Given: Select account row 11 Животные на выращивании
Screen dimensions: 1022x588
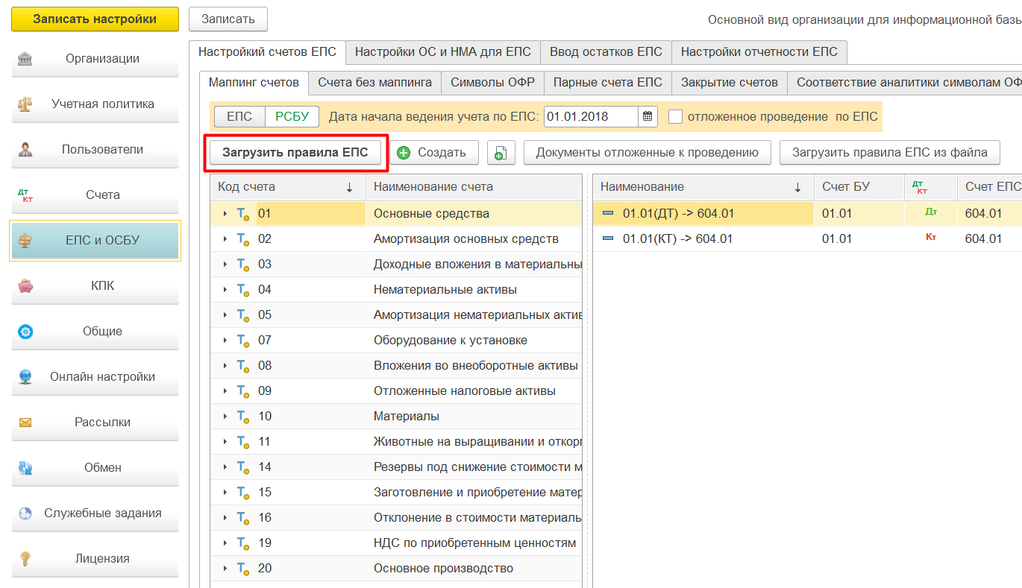Looking at the screenshot, I should [396, 442].
